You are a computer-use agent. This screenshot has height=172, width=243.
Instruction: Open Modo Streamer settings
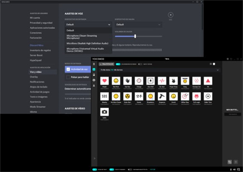[38, 107]
